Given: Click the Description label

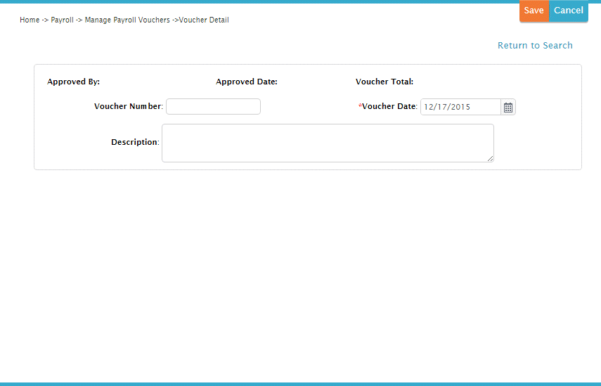Looking at the screenshot, I should [x=135, y=142].
